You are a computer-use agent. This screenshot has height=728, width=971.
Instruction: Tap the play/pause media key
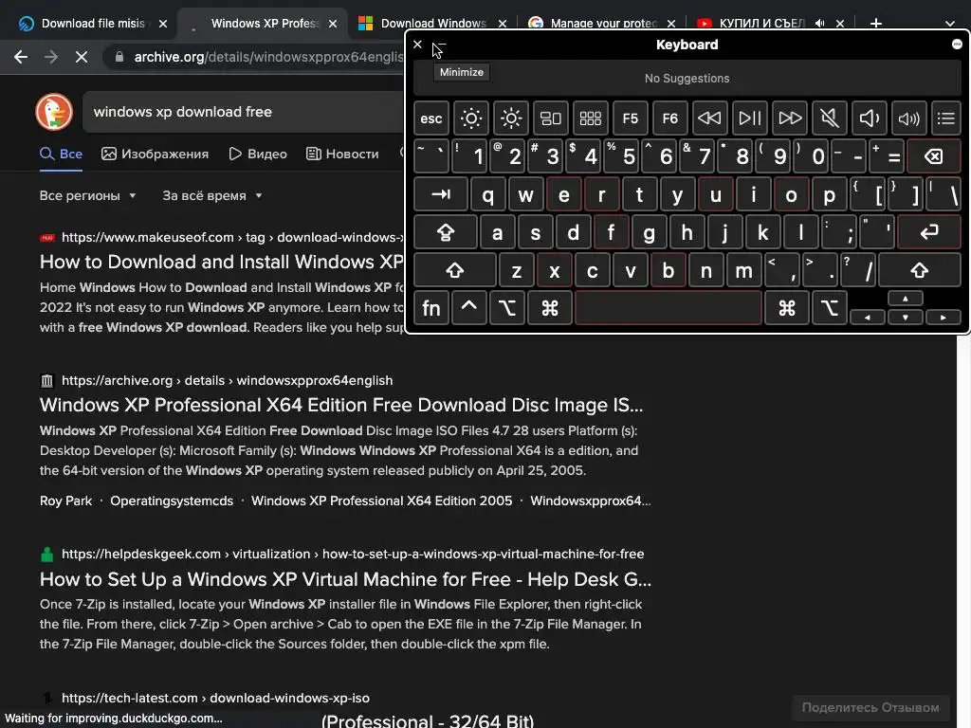point(749,118)
